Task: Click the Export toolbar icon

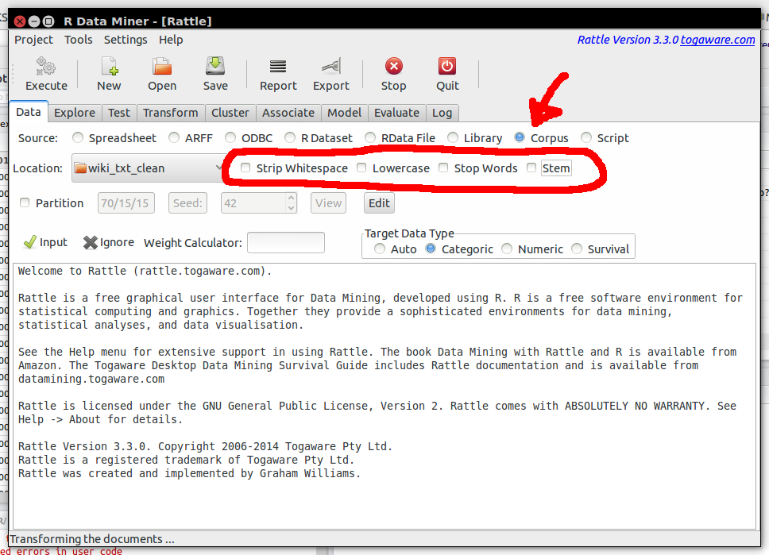Action: coord(331,66)
